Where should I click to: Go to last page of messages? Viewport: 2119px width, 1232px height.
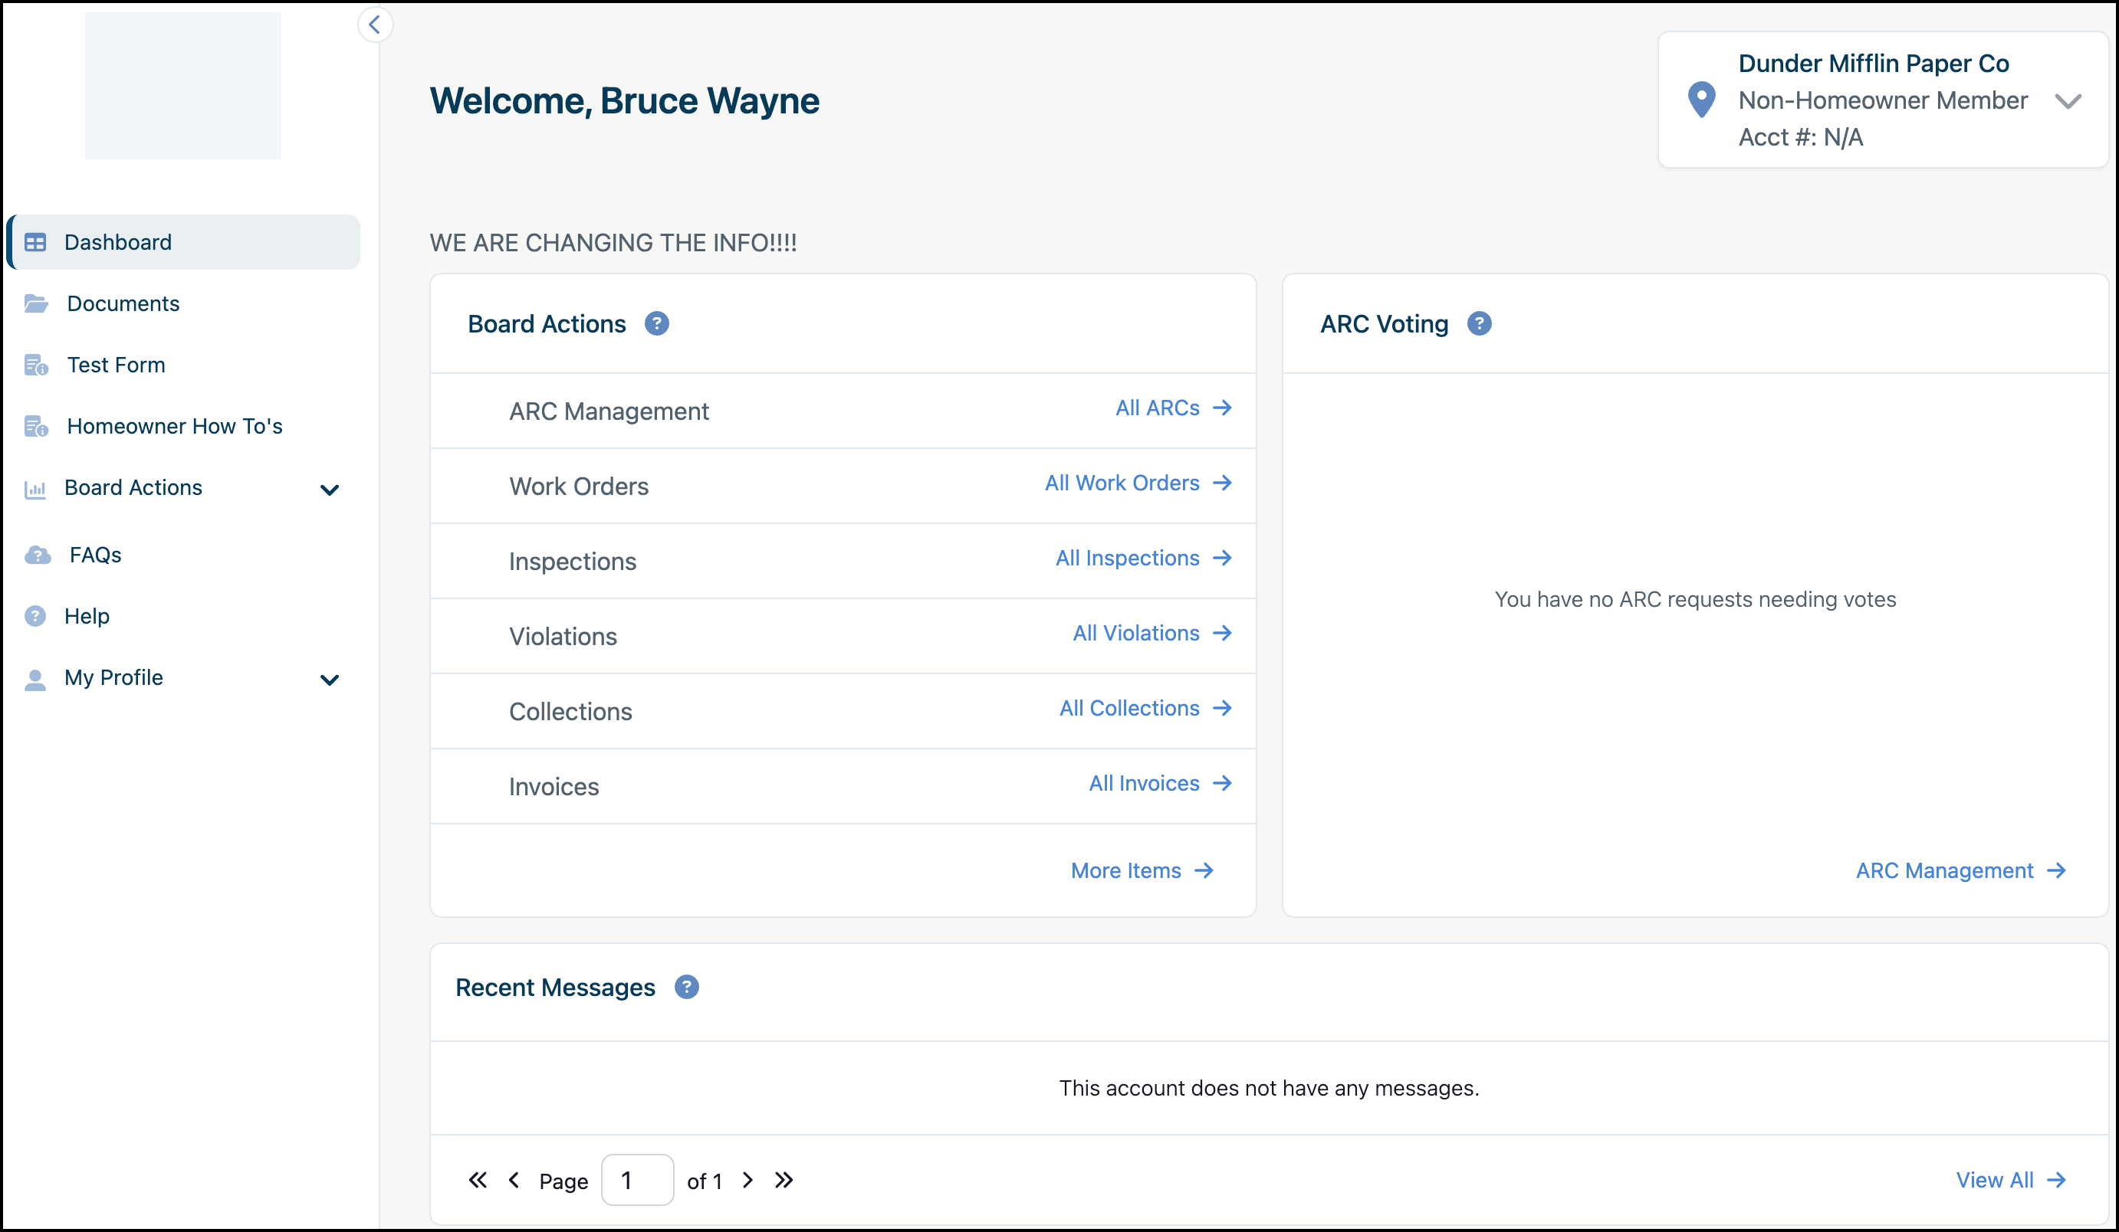pos(784,1180)
